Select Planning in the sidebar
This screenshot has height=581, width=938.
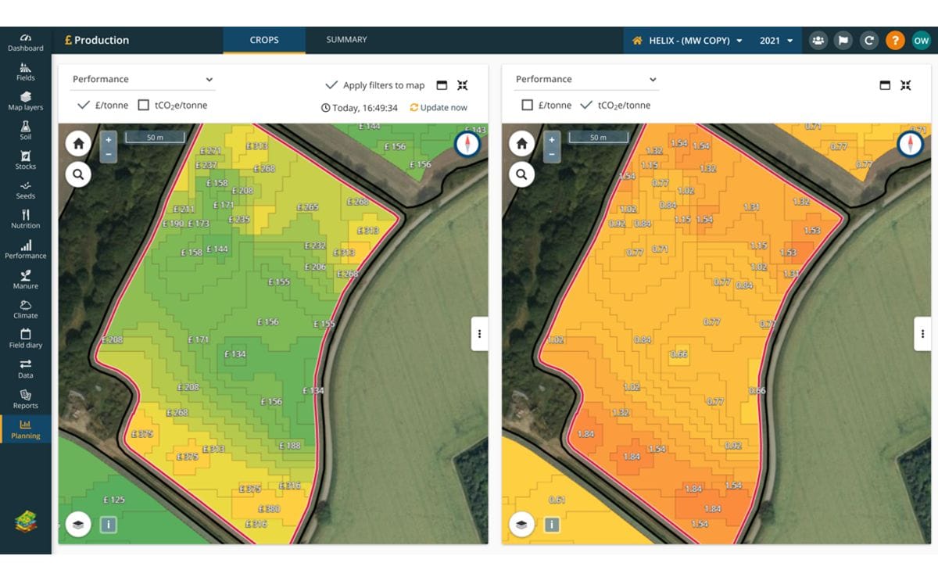[x=25, y=429]
